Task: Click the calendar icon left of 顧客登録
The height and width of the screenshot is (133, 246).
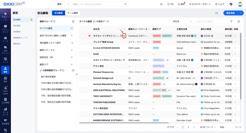Action: point(217,13)
